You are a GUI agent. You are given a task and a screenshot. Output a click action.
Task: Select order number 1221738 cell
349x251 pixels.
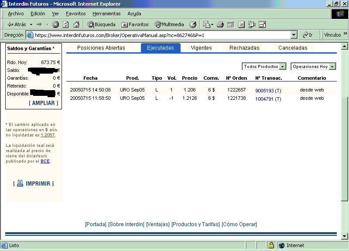point(236,98)
